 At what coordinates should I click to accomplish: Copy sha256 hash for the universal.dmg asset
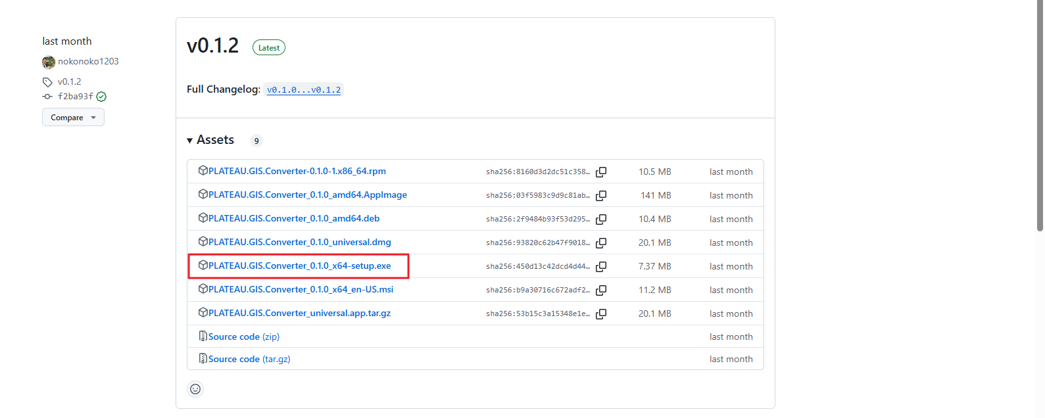601,243
